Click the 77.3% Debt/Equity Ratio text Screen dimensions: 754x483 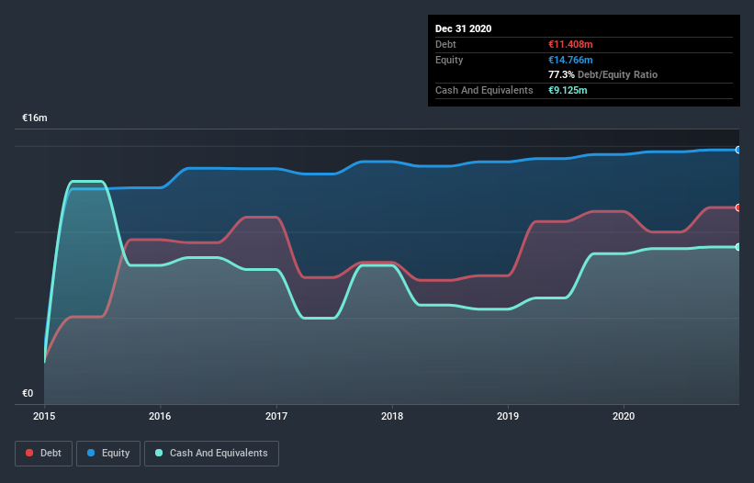click(x=603, y=75)
